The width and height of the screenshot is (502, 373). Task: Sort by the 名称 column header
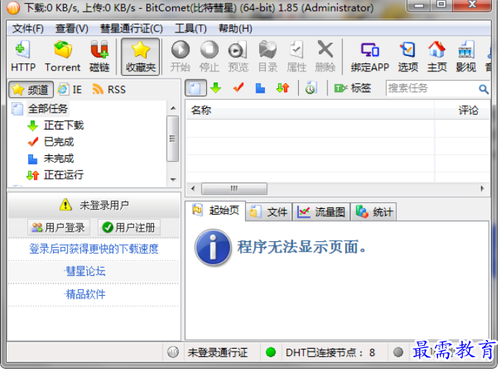point(310,110)
